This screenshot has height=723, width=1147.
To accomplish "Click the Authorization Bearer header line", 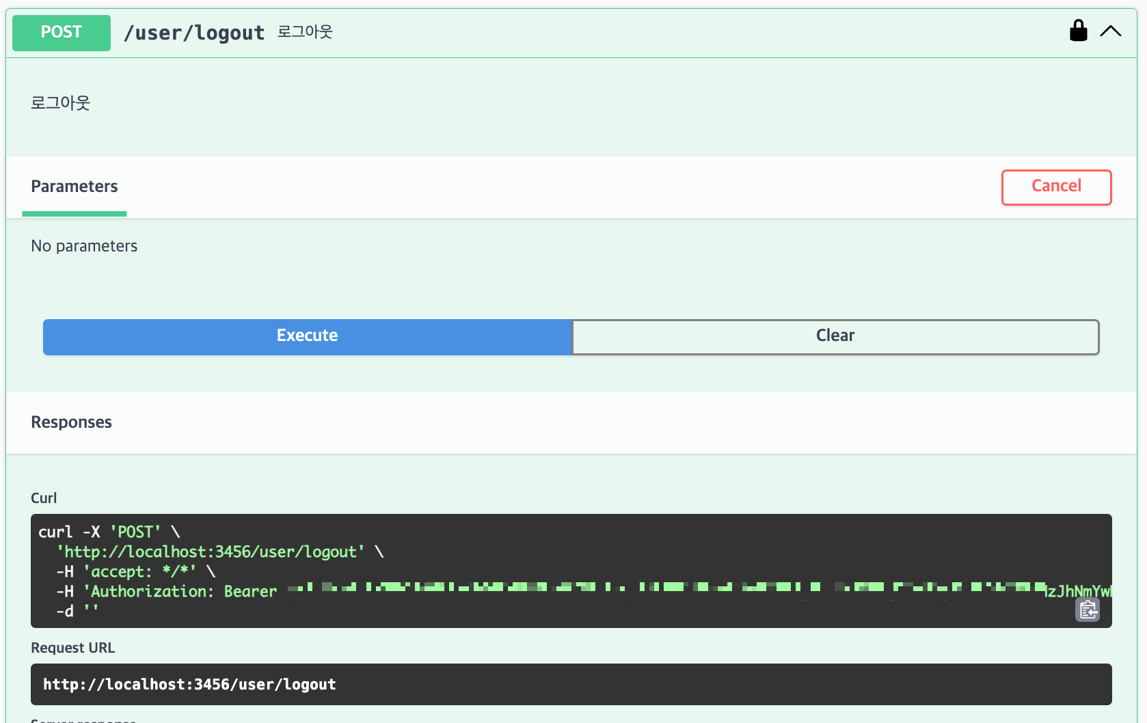I will [x=584, y=591].
